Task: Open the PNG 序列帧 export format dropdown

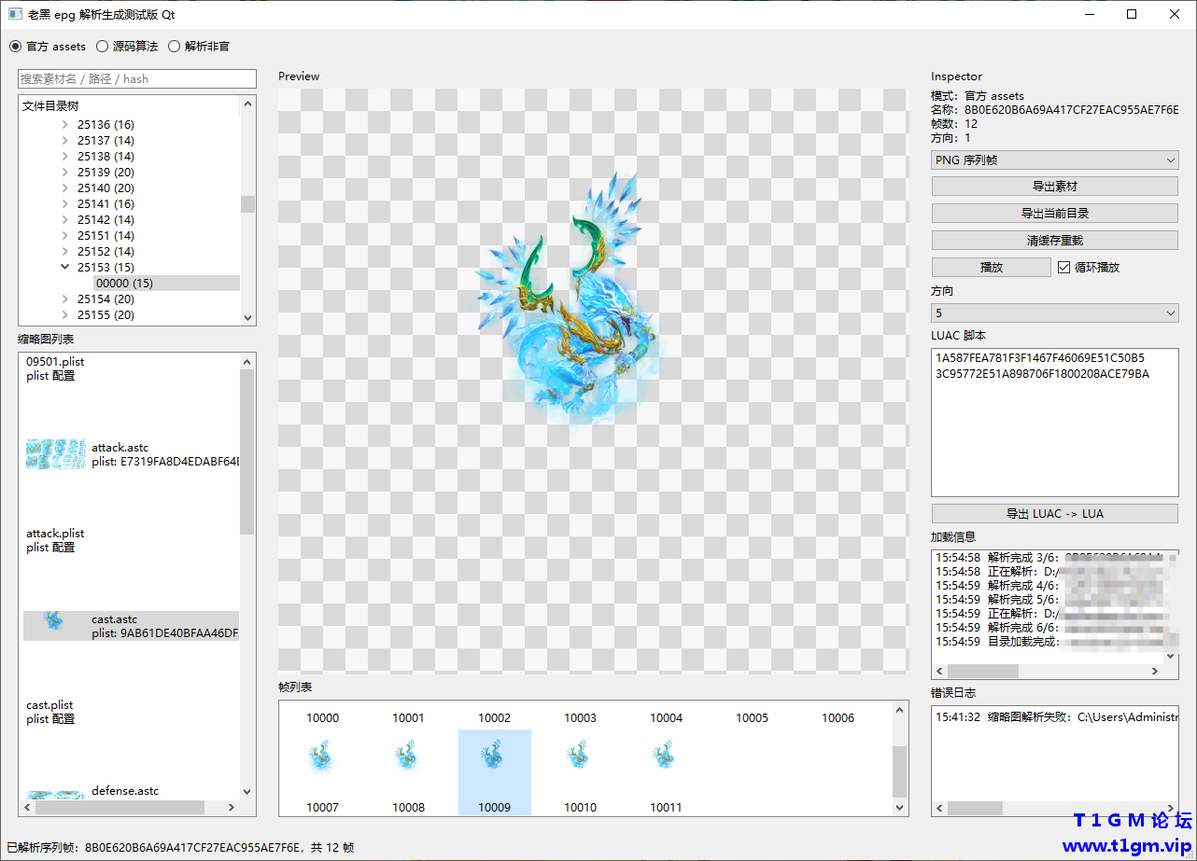Action: [x=1054, y=160]
